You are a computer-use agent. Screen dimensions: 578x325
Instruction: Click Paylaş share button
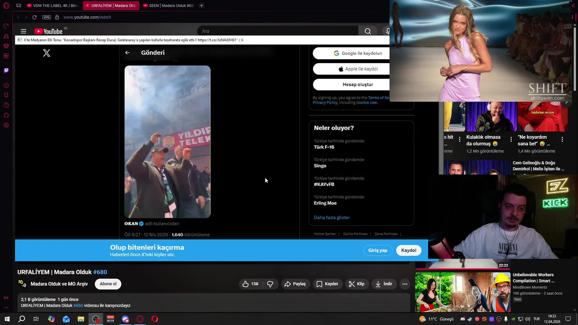tap(295, 284)
